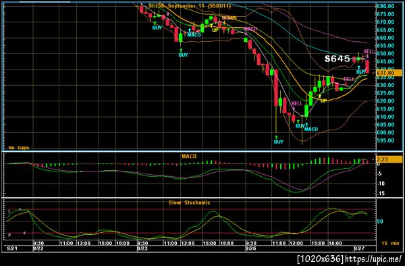The width and height of the screenshot is (405, 266).
Task: Click the MACD value tag 2.23
Action: click(389, 159)
